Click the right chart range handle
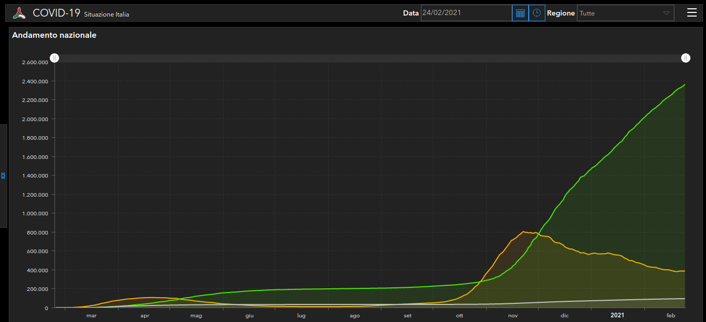The width and height of the screenshot is (706, 322). 685,58
